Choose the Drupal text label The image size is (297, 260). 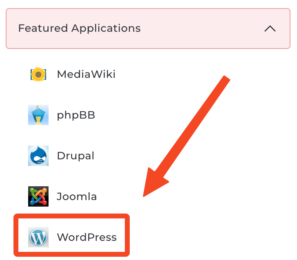(x=75, y=156)
